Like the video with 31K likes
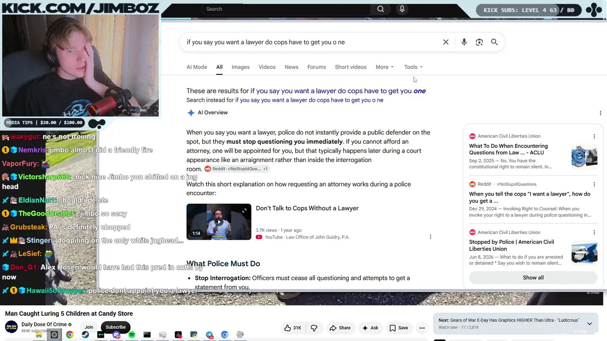Screen dimensions: 607x341 293,328
